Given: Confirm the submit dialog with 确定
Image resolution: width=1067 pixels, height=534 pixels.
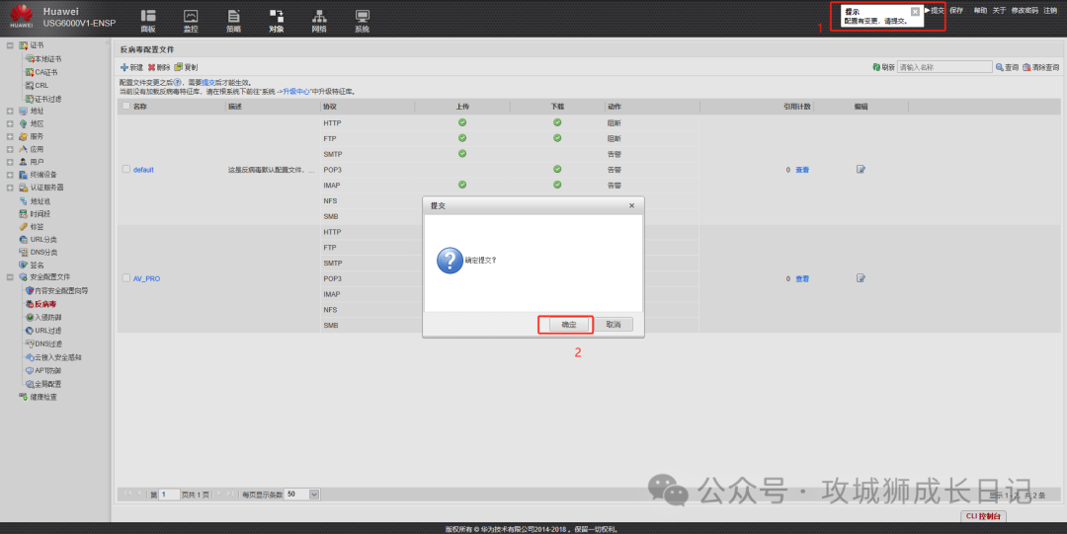Looking at the screenshot, I should (x=565, y=325).
